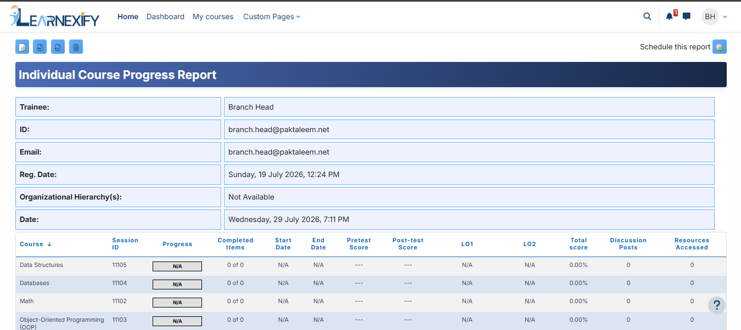This screenshot has height=330, width=741.
Task: Open the report settings page-gear icon
Action: tap(22, 47)
